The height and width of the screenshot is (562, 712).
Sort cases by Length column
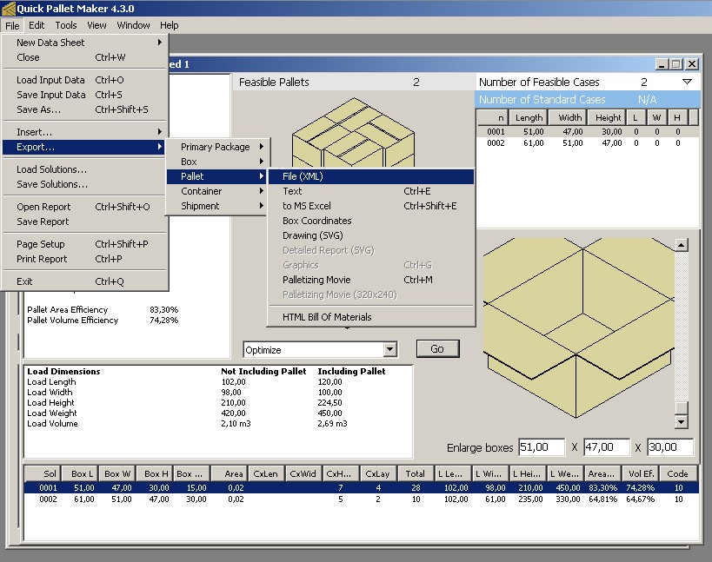coord(528,118)
